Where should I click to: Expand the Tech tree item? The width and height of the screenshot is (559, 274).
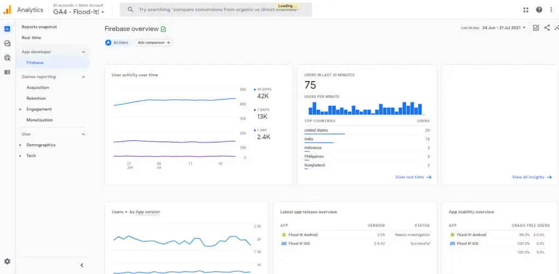(x=20, y=156)
